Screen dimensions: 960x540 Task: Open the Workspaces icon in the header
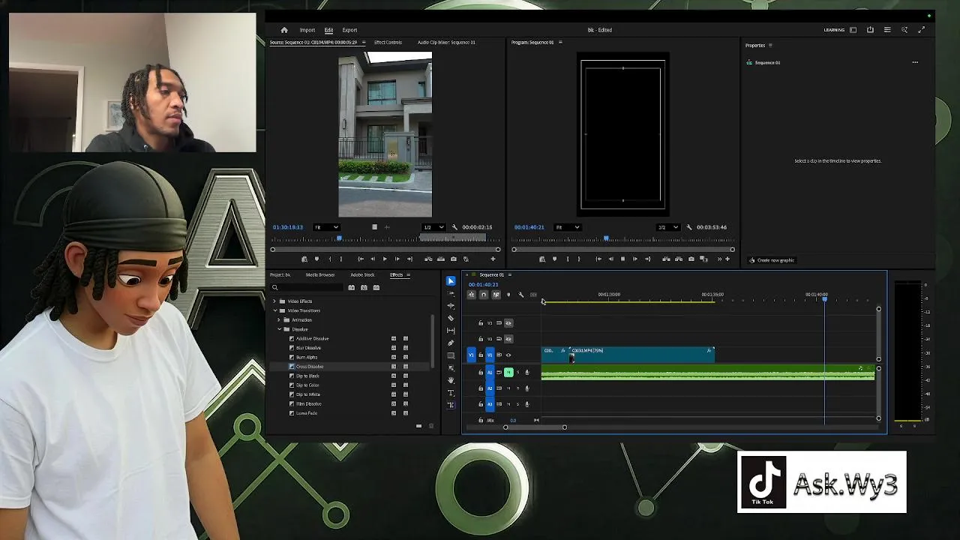coord(853,30)
